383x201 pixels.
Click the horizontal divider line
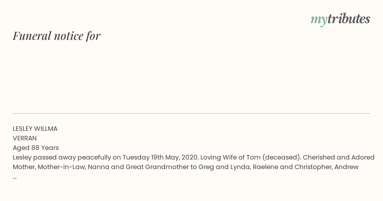tap(191, 113)
